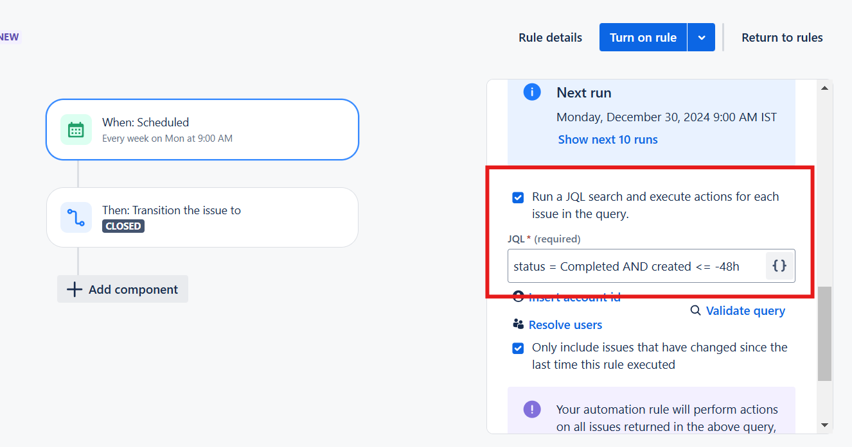The height and width of the screenshot is (447, 852).
Task: Click the people icon beside Resolve users
Action: [x=518, y=324]
